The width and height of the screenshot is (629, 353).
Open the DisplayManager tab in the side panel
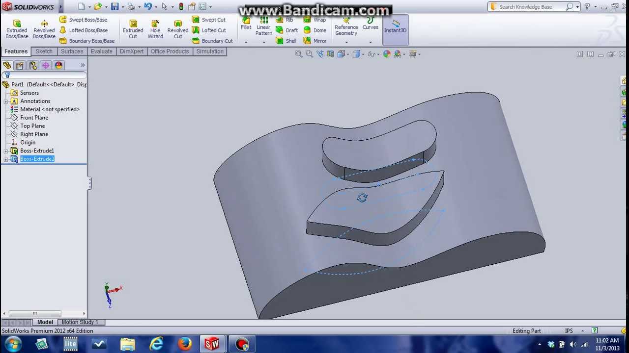click(58, 65)
